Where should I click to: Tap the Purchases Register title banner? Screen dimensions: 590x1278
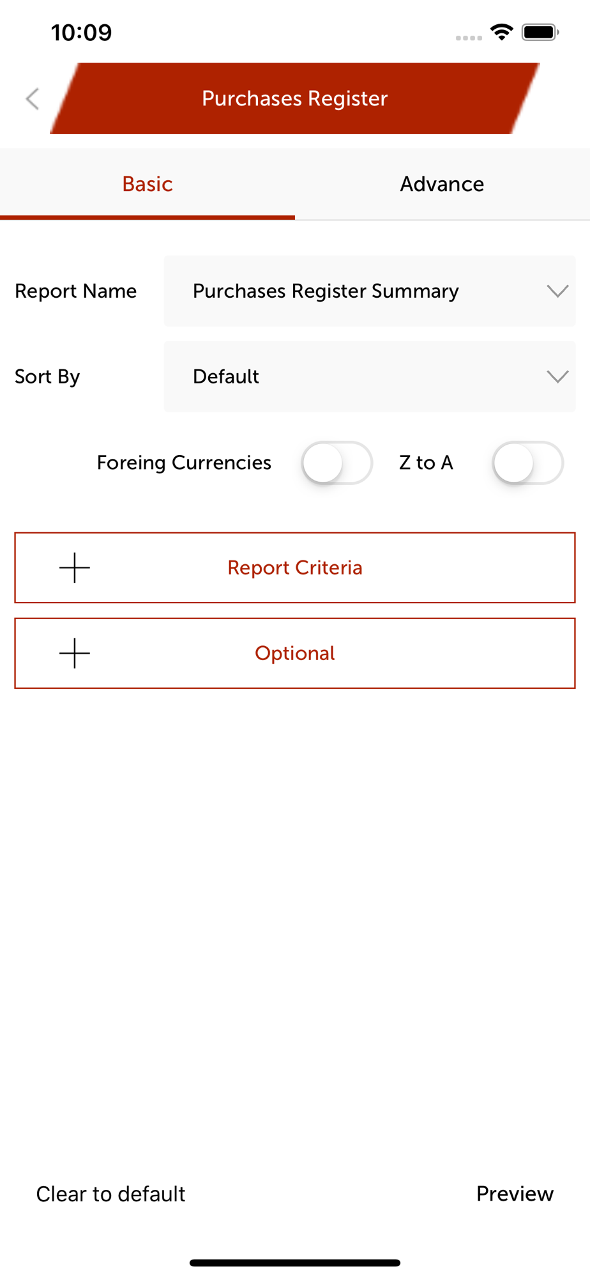pyautogui.click(x=295, y=98)
